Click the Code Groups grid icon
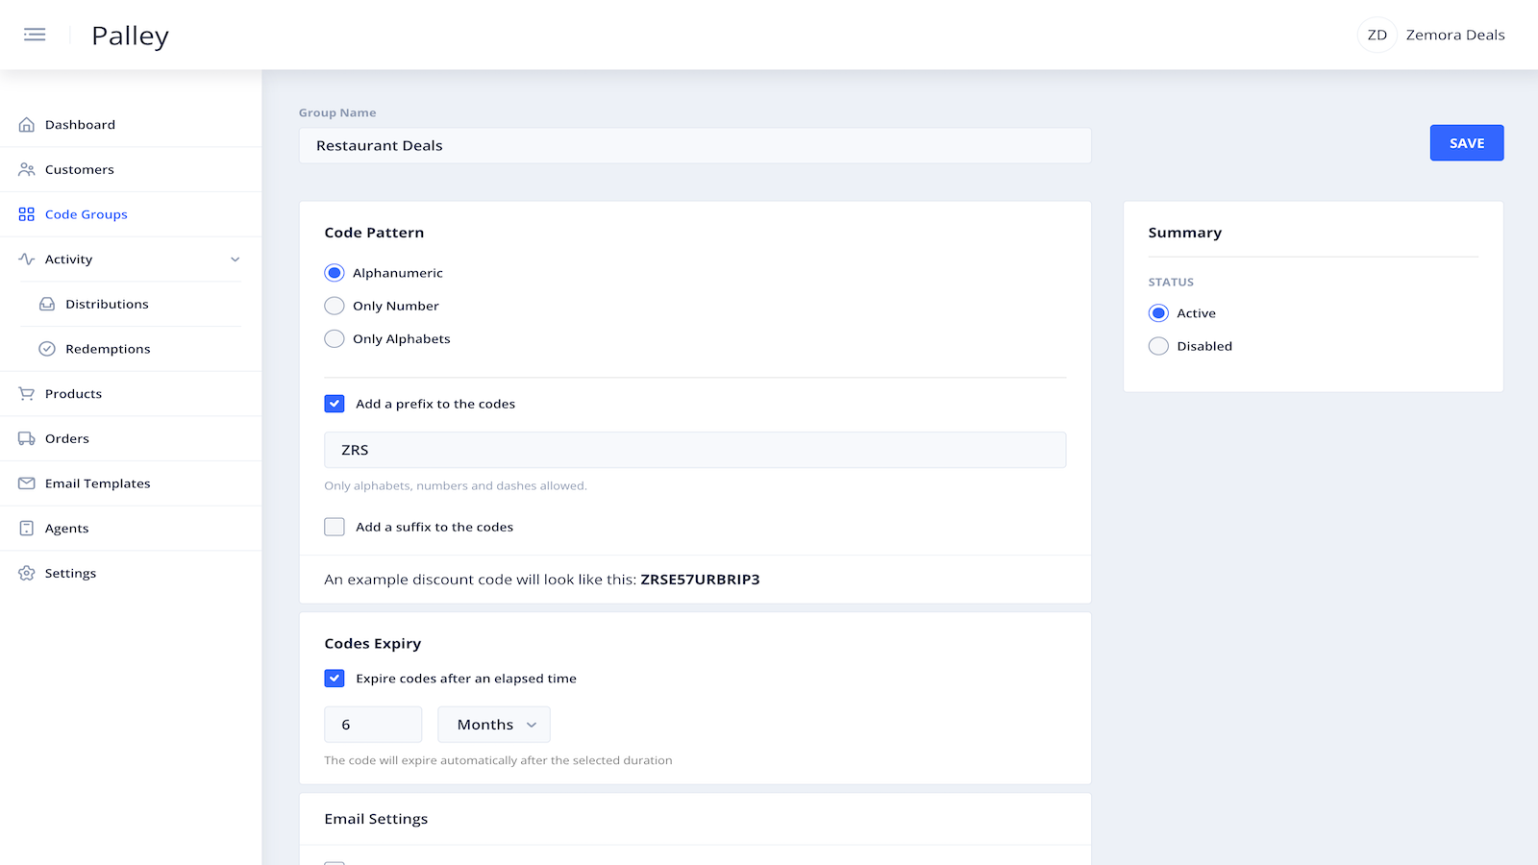This screenshot has height=865, width=1538. [x=27, y=214]
